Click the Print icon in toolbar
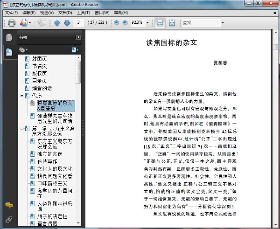The width and height of the screenshot is (280, 229). pyautogui.click(x=12, y=23)
